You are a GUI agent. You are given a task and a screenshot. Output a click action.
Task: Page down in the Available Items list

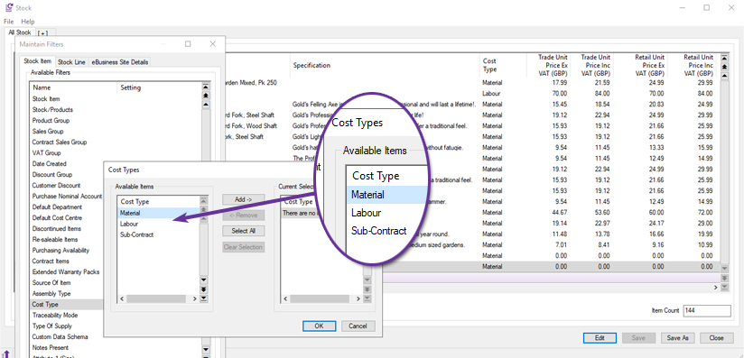[203, 289]
